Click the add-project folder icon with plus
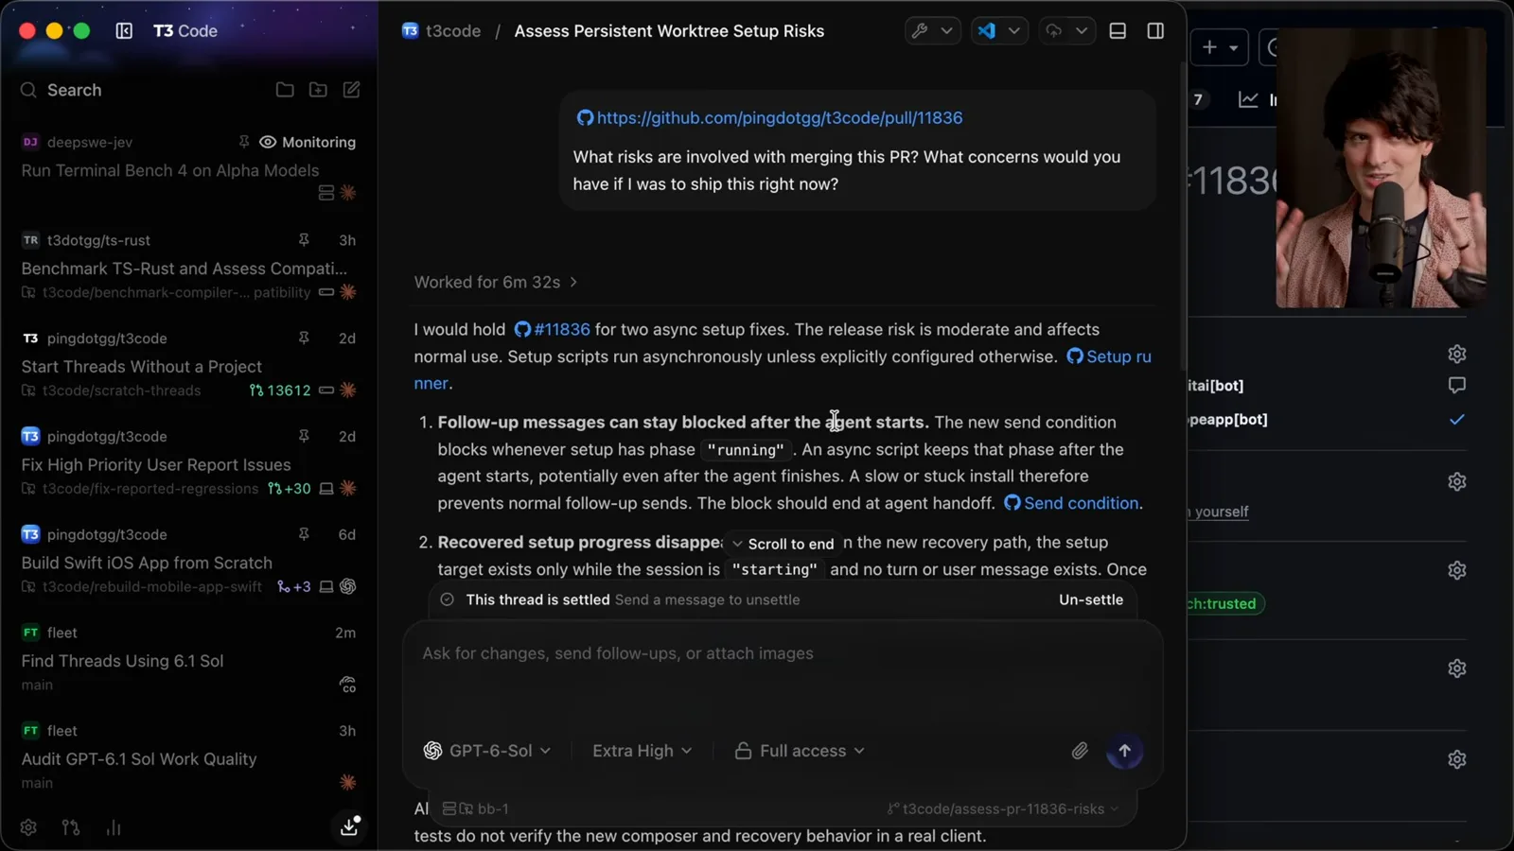Viewport: 1514px width, 851px height. pos(318,90)
